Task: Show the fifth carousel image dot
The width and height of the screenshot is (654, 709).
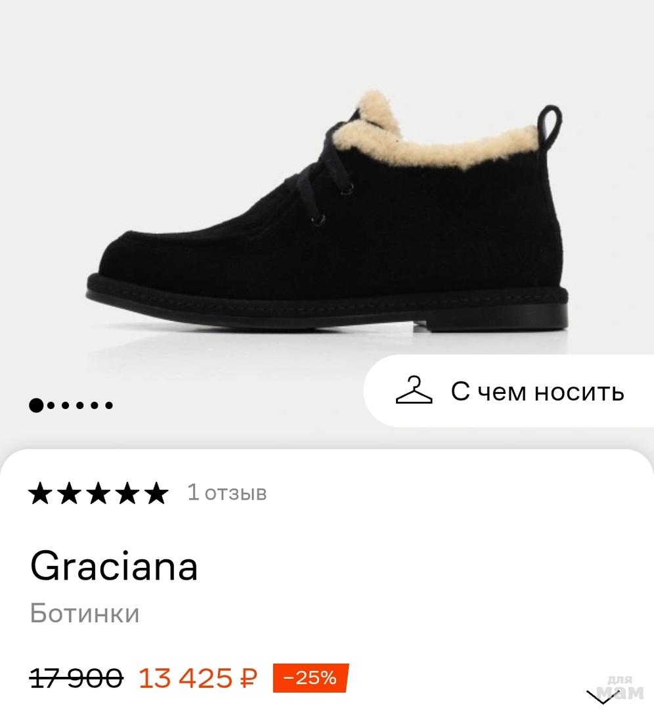Action: 95,405
